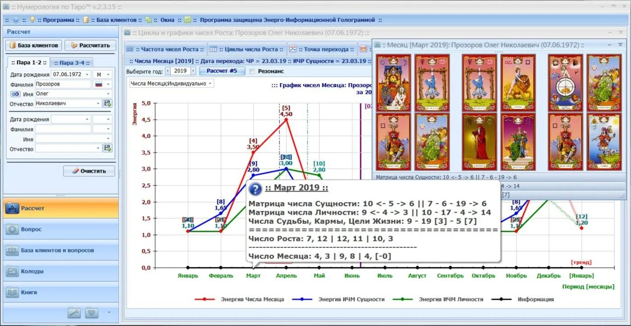The image size is (631, 326).
Task: Expand the Отчество Николаевич dropdown arrow
Action: point(98,103)
